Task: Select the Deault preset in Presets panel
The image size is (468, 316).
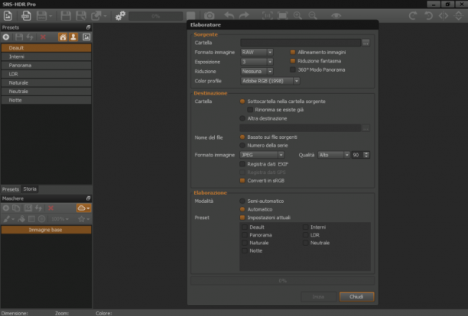Action: [x=46, y=47]
